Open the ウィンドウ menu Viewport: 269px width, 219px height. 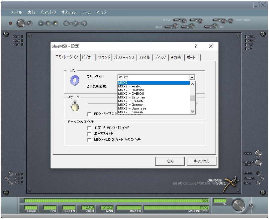(49, 12)
